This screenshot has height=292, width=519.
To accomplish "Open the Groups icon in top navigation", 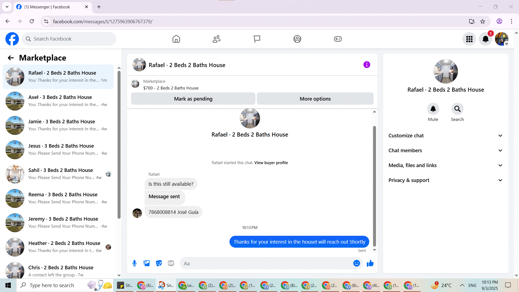I will click(x=297, y=39).
